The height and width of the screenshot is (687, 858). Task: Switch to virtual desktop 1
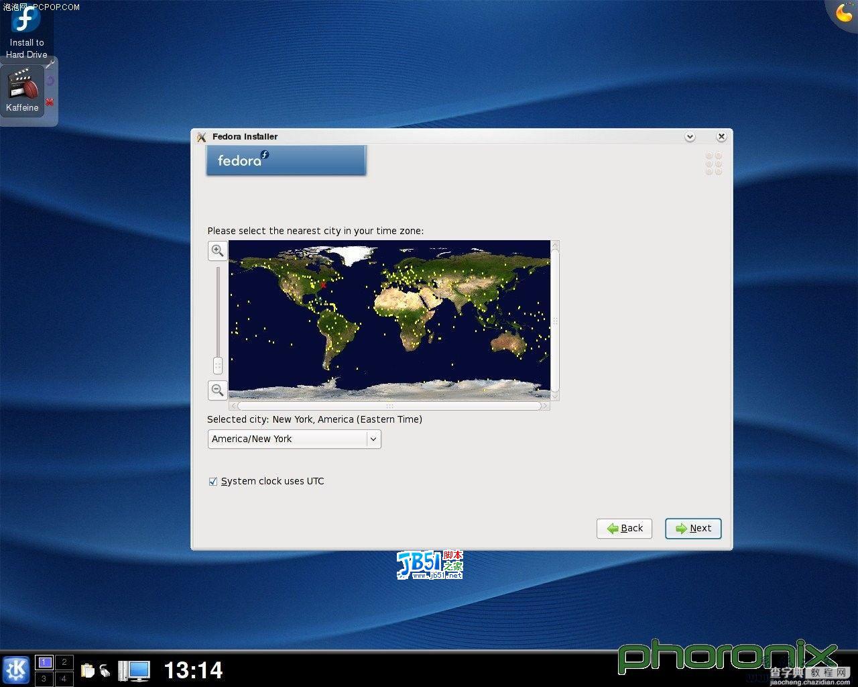[44, 662]
